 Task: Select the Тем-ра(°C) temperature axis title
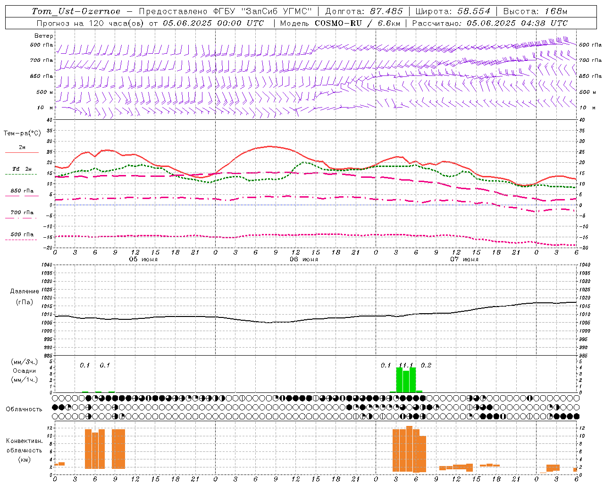(22, 133)
